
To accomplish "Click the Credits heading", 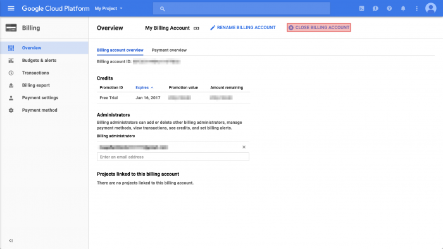I will (x=105, y=78).
